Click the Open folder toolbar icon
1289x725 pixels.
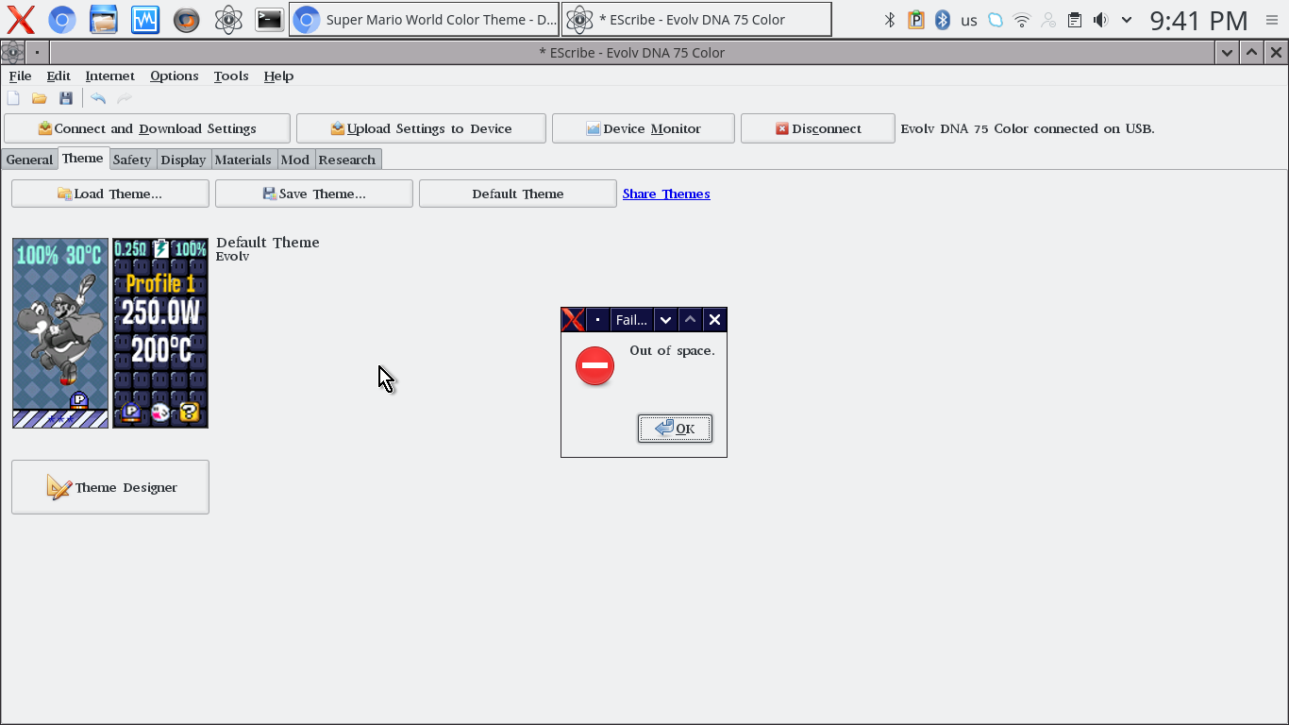[x=40, y=98]
